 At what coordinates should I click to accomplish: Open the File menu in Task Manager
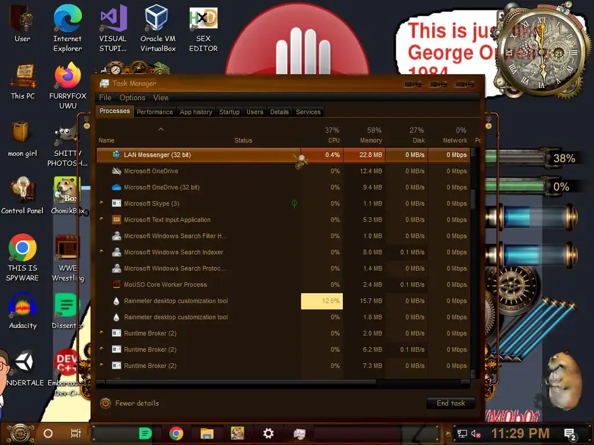coord(105,97)
